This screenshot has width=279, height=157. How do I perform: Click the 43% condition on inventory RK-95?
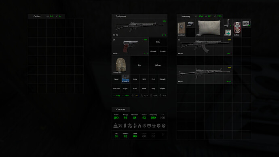click(x=230, y=40)
